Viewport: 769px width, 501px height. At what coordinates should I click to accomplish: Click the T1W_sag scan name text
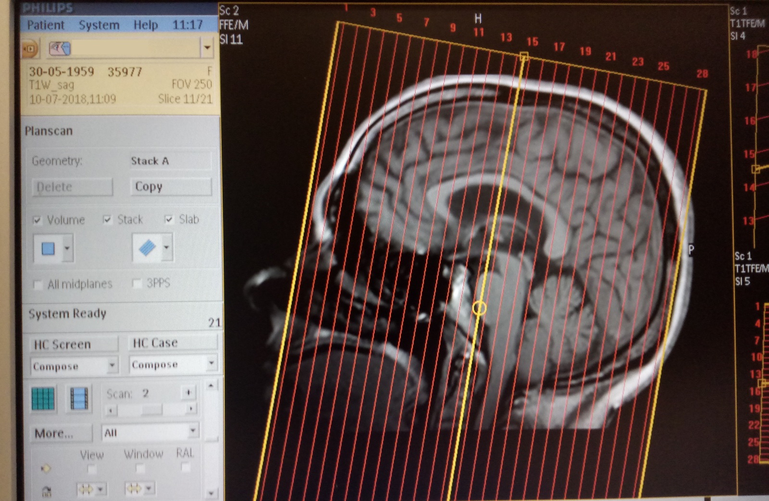point(51,86)
